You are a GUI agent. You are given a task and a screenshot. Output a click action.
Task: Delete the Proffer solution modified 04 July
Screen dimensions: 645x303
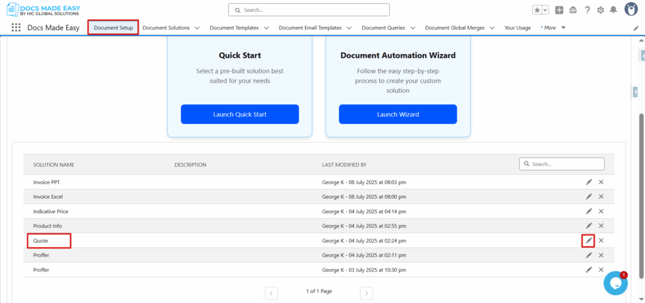[x=601, y=255]
